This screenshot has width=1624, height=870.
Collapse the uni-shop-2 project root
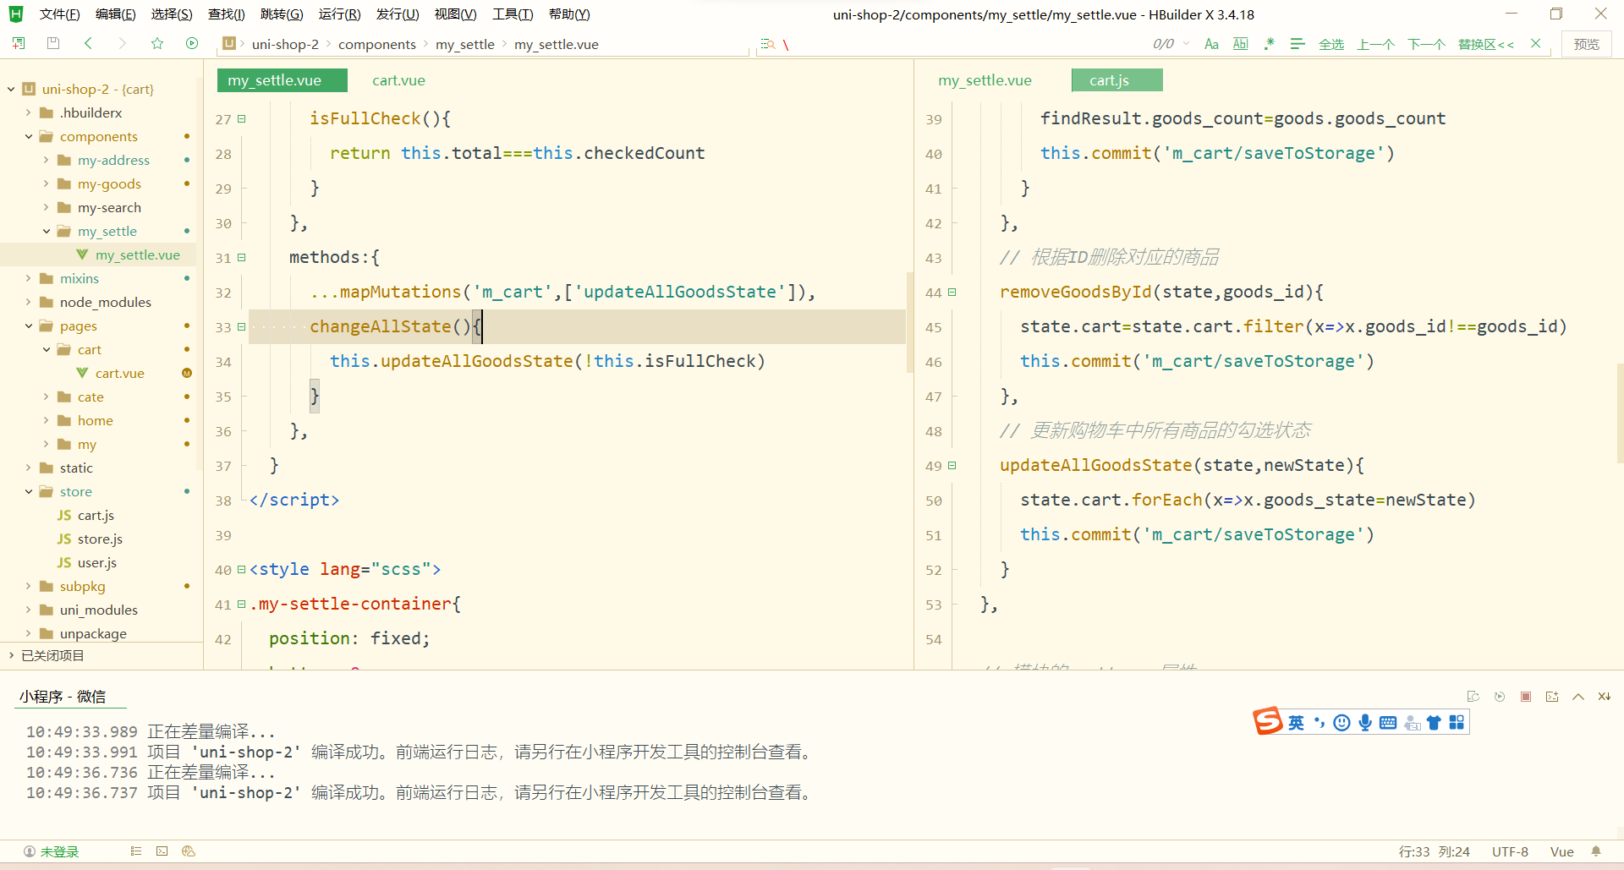point(11,89)
